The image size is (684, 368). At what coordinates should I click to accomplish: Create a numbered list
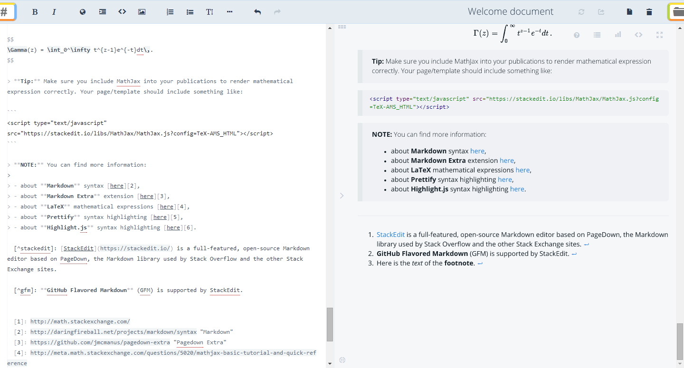point(170,12)
